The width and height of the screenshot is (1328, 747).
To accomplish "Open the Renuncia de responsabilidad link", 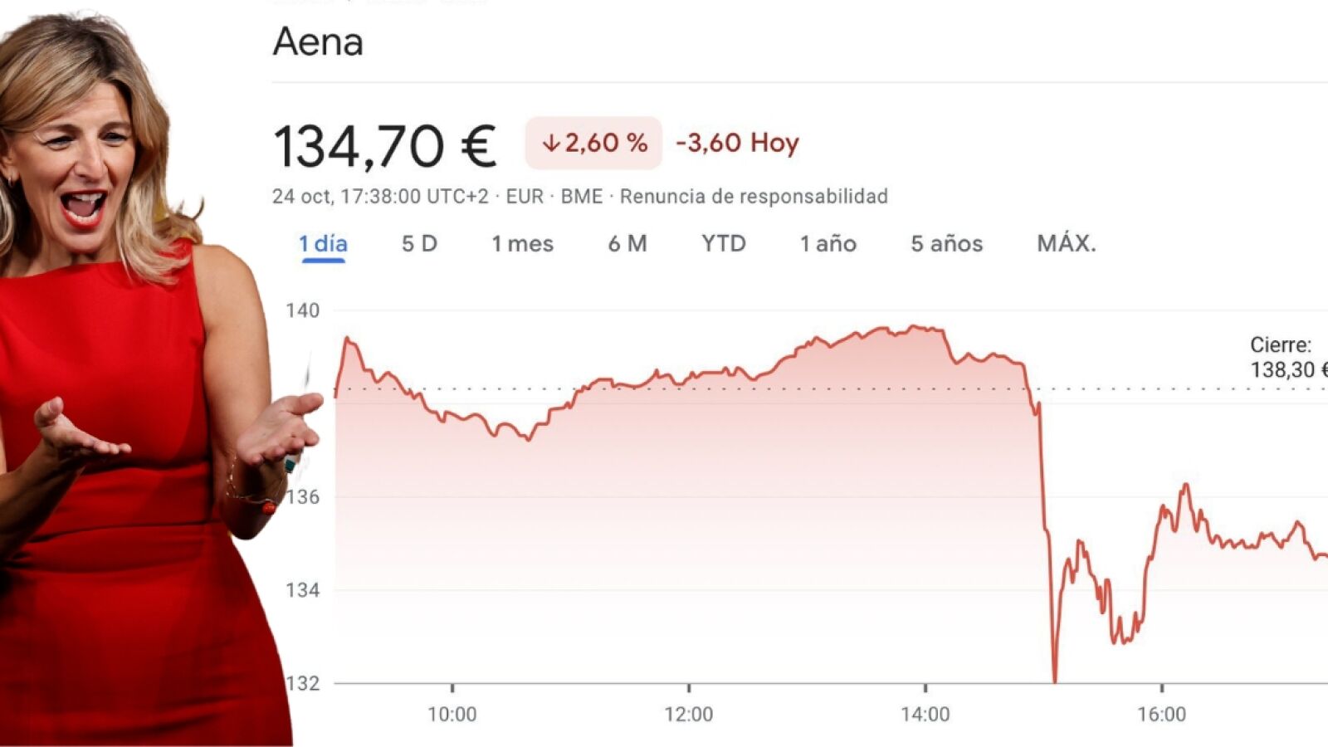I will 754,197.
